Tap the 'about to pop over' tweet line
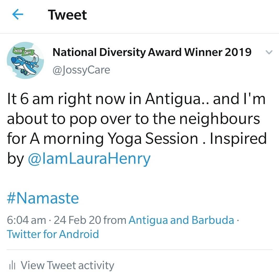The height and width of the screenshot is (279, 279). click(133, 119)
